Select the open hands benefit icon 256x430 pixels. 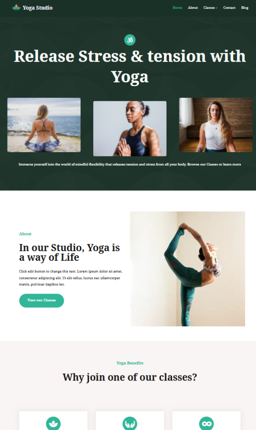pyautogui.click(x=130, y=423)
